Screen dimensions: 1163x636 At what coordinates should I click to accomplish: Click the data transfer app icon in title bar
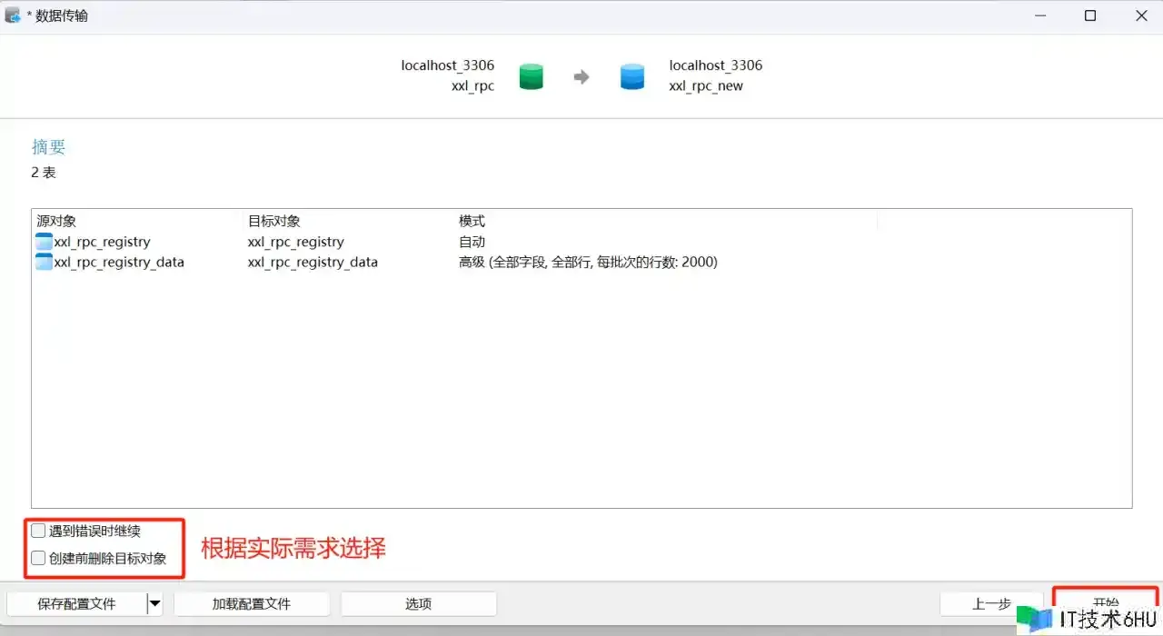point(13,15)
